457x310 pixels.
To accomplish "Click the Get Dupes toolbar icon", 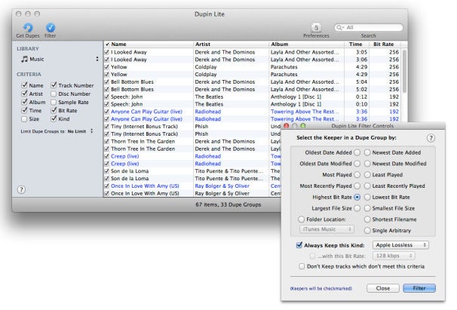I will 28,28.
